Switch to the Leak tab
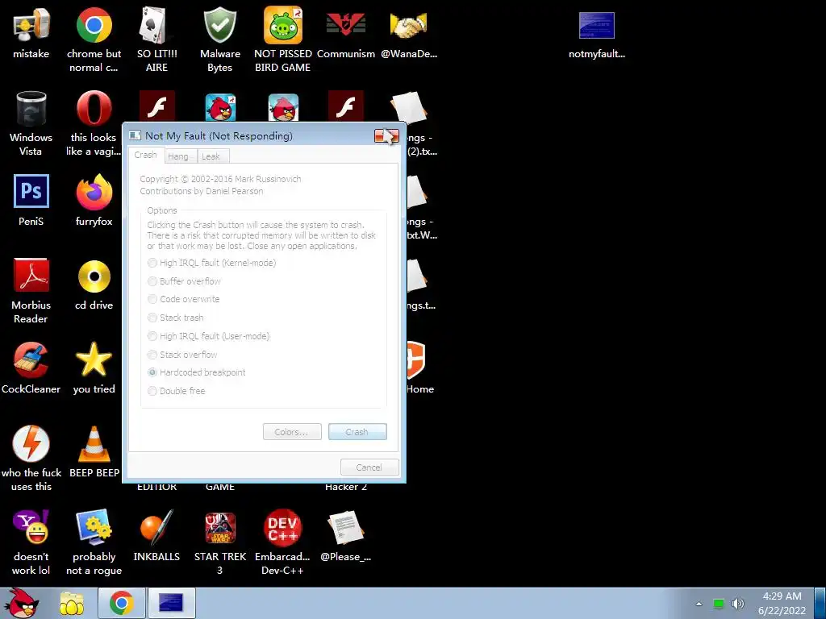This screenshot has height=619, width=826. (211, 156)
